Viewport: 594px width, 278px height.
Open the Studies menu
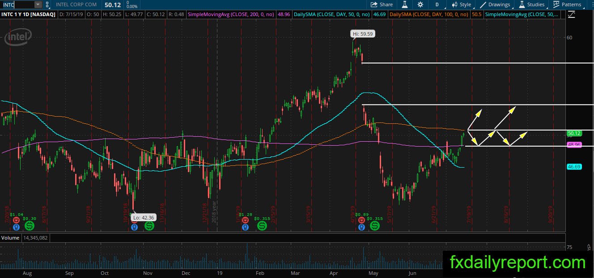532,4
